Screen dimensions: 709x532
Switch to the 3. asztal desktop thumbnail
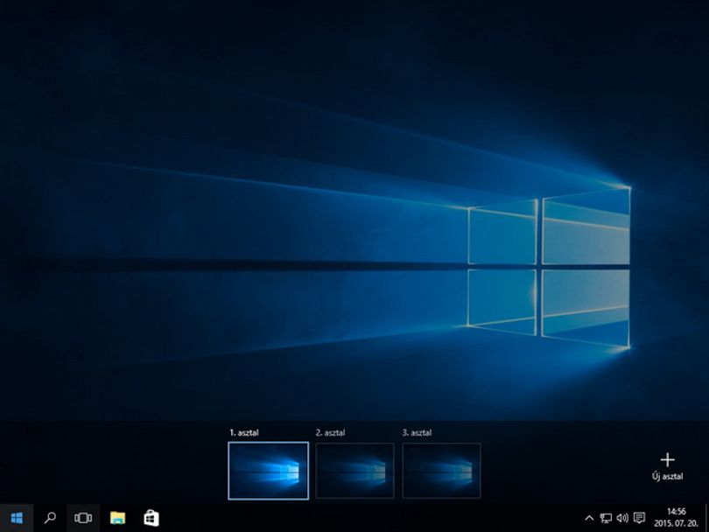click(441, 471)
